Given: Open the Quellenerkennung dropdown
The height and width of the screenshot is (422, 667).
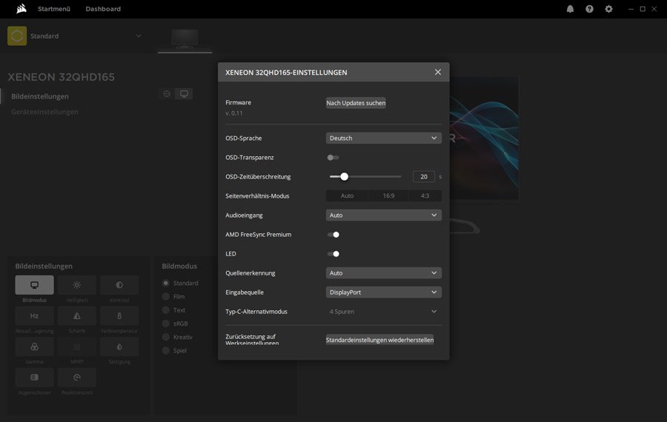Looking at the screenshot, I should point(384,273).
